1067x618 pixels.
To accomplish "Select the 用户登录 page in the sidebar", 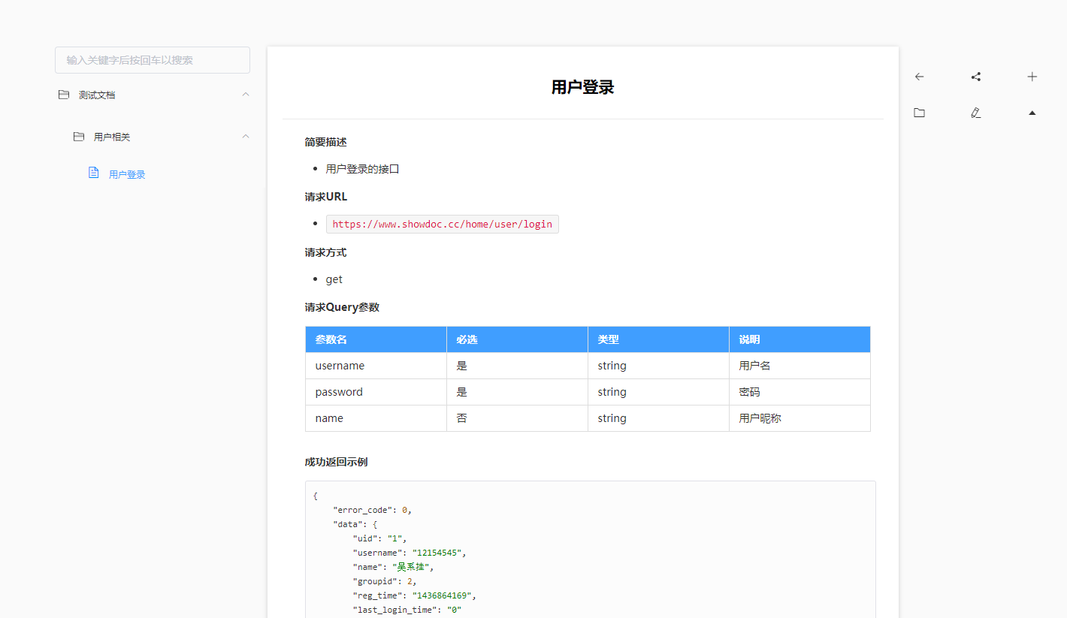I will (x=126, y=173).
